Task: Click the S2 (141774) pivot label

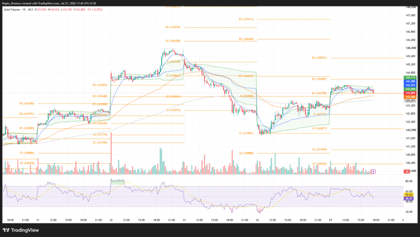Action: pyautogui.click(x=100, y=135)
